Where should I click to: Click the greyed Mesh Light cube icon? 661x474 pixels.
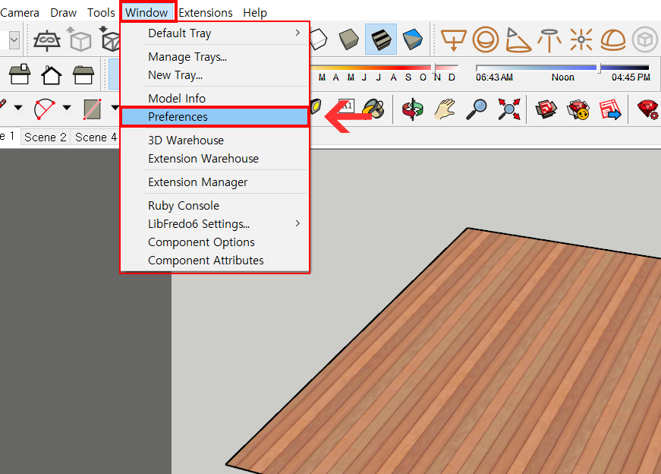[x=645, y=40]
